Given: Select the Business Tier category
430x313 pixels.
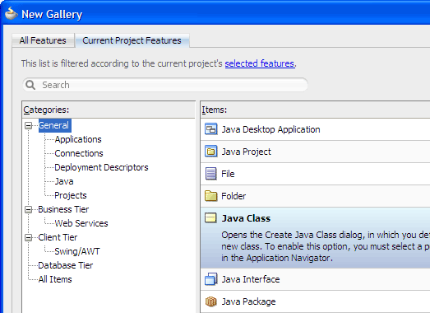Looking at the screenshot, I should coord(63,209).
